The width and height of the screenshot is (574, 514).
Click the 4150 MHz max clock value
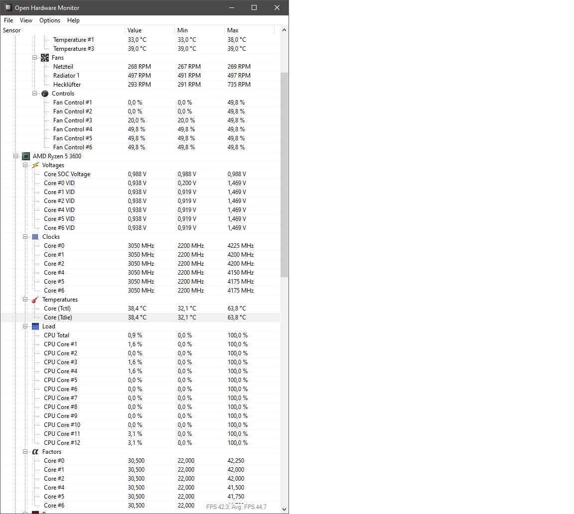(x=241, y=273)
